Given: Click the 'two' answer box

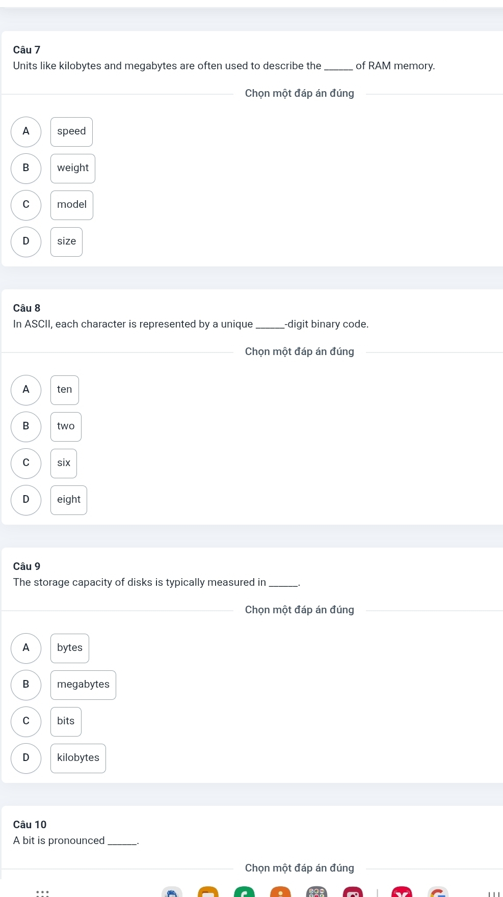Looking at the screenshot, I should point(66,427).
